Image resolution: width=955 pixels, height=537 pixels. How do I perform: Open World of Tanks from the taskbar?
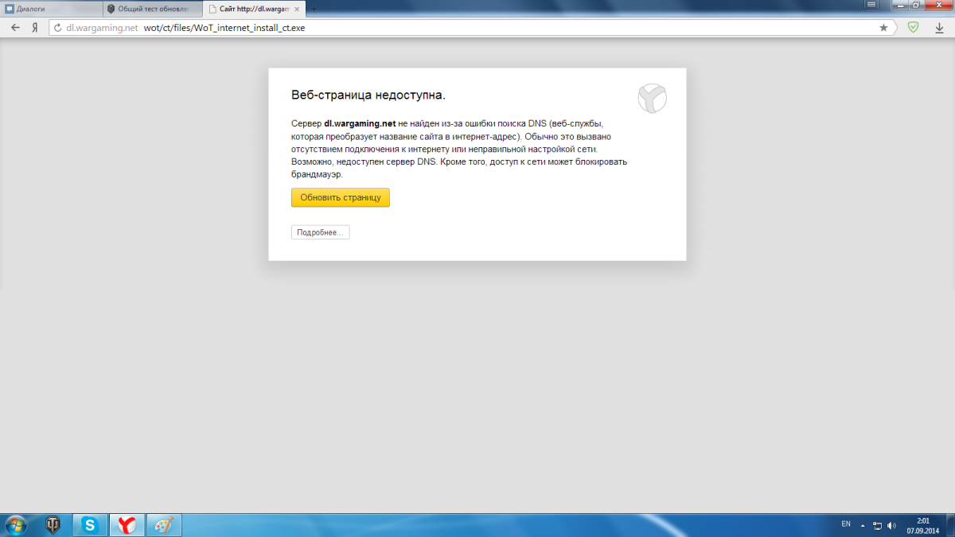[x=54, y=525]
